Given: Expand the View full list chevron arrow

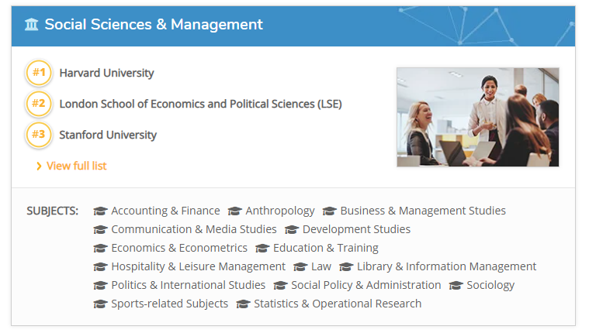Looking at the screenshot, I should 39,166.
